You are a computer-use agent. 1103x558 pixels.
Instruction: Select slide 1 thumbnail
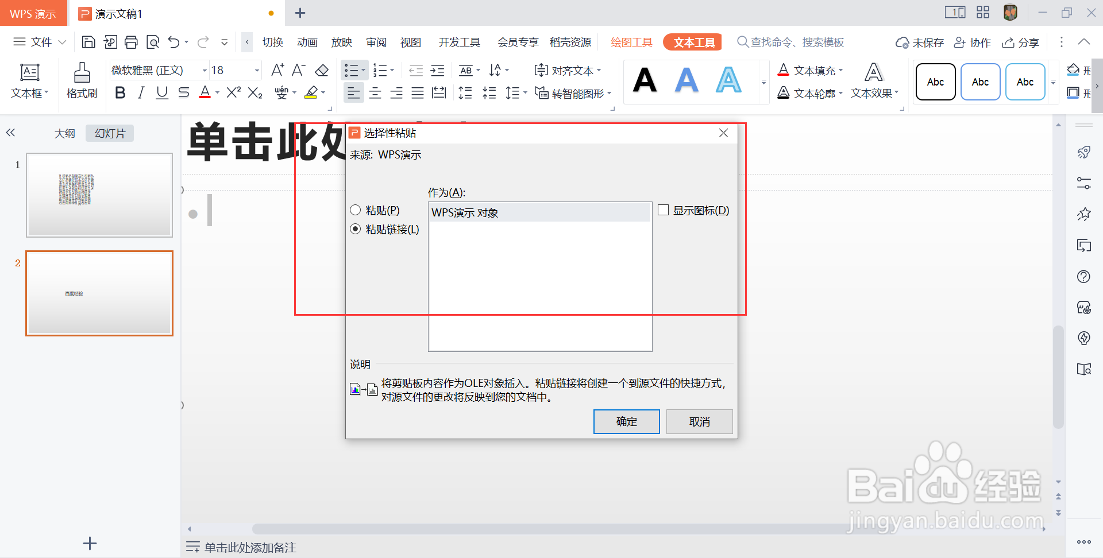99,195
